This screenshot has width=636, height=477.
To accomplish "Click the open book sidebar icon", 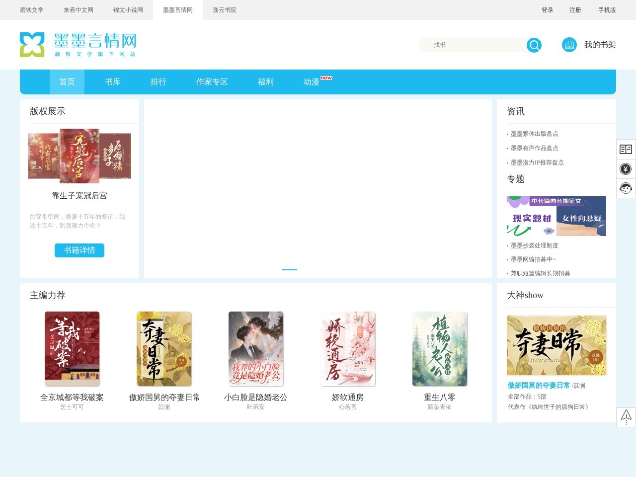I will pos(626,149).
